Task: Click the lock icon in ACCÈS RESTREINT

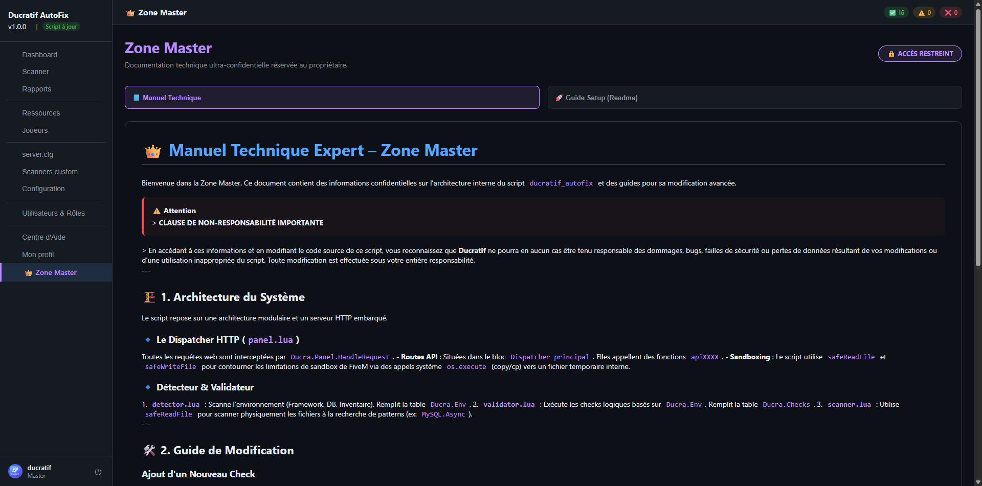Action: pyautogui.click(x=891, y=54)
